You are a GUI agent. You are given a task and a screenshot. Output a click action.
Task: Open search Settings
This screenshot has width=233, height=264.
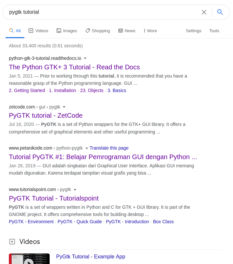point(194,31)
